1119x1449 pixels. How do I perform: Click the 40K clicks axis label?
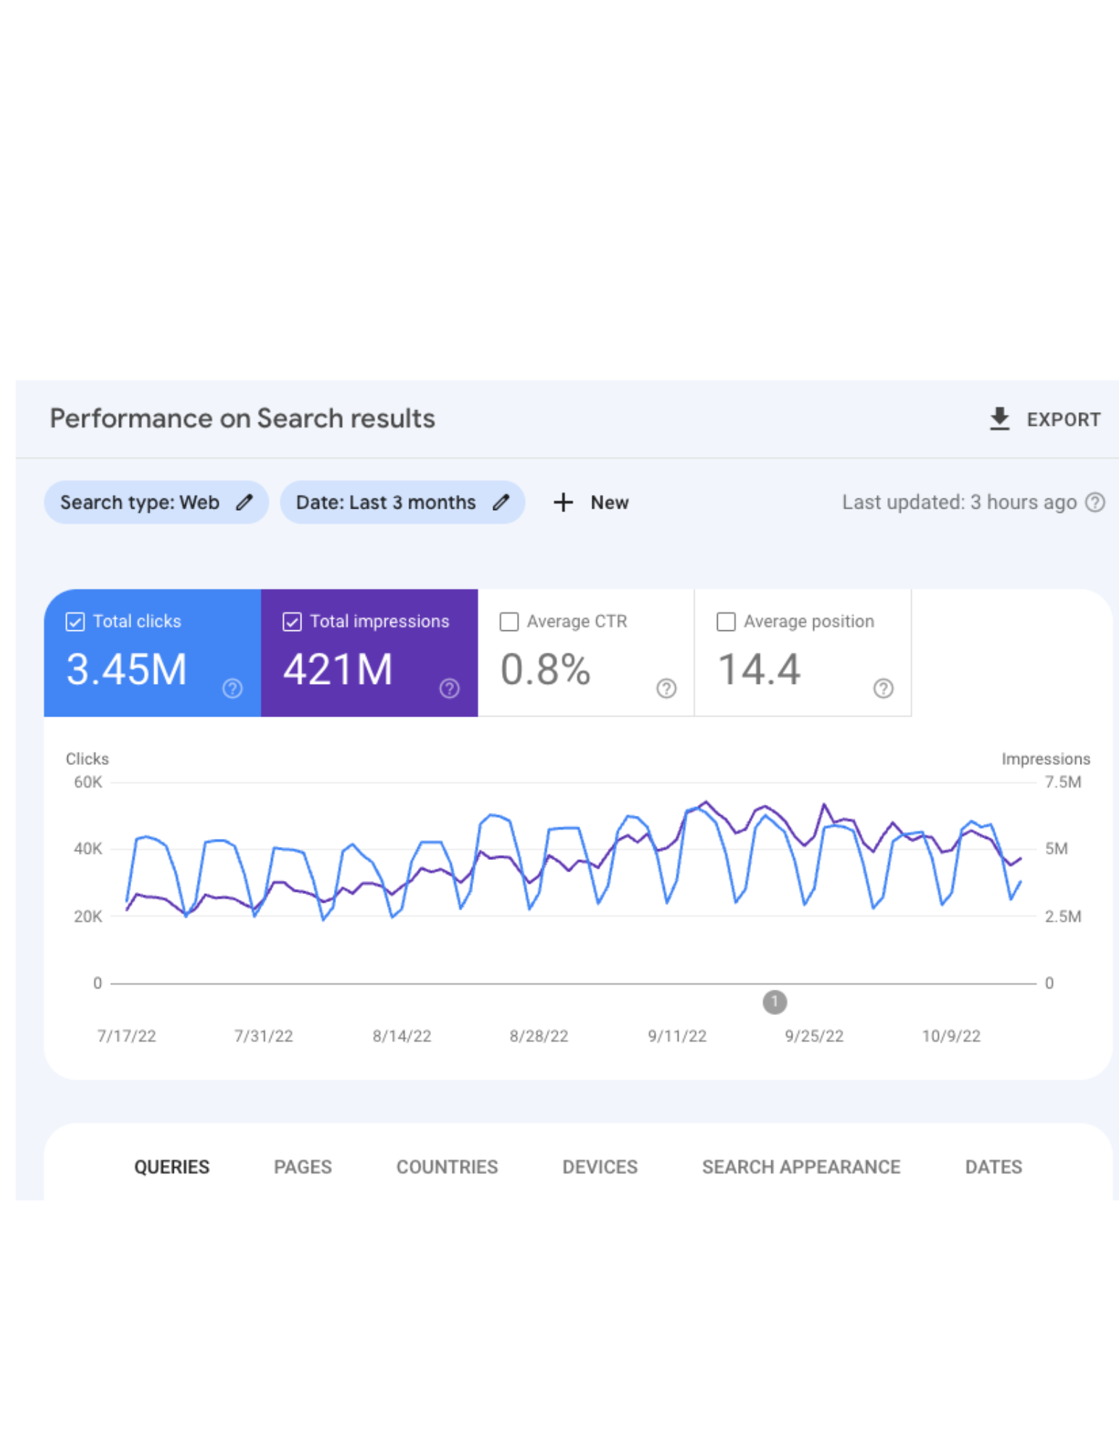tap(88, 848)
